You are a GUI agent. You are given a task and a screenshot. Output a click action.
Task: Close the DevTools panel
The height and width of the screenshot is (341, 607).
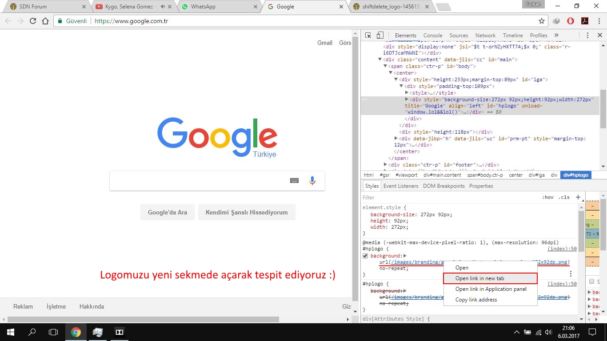600,36
